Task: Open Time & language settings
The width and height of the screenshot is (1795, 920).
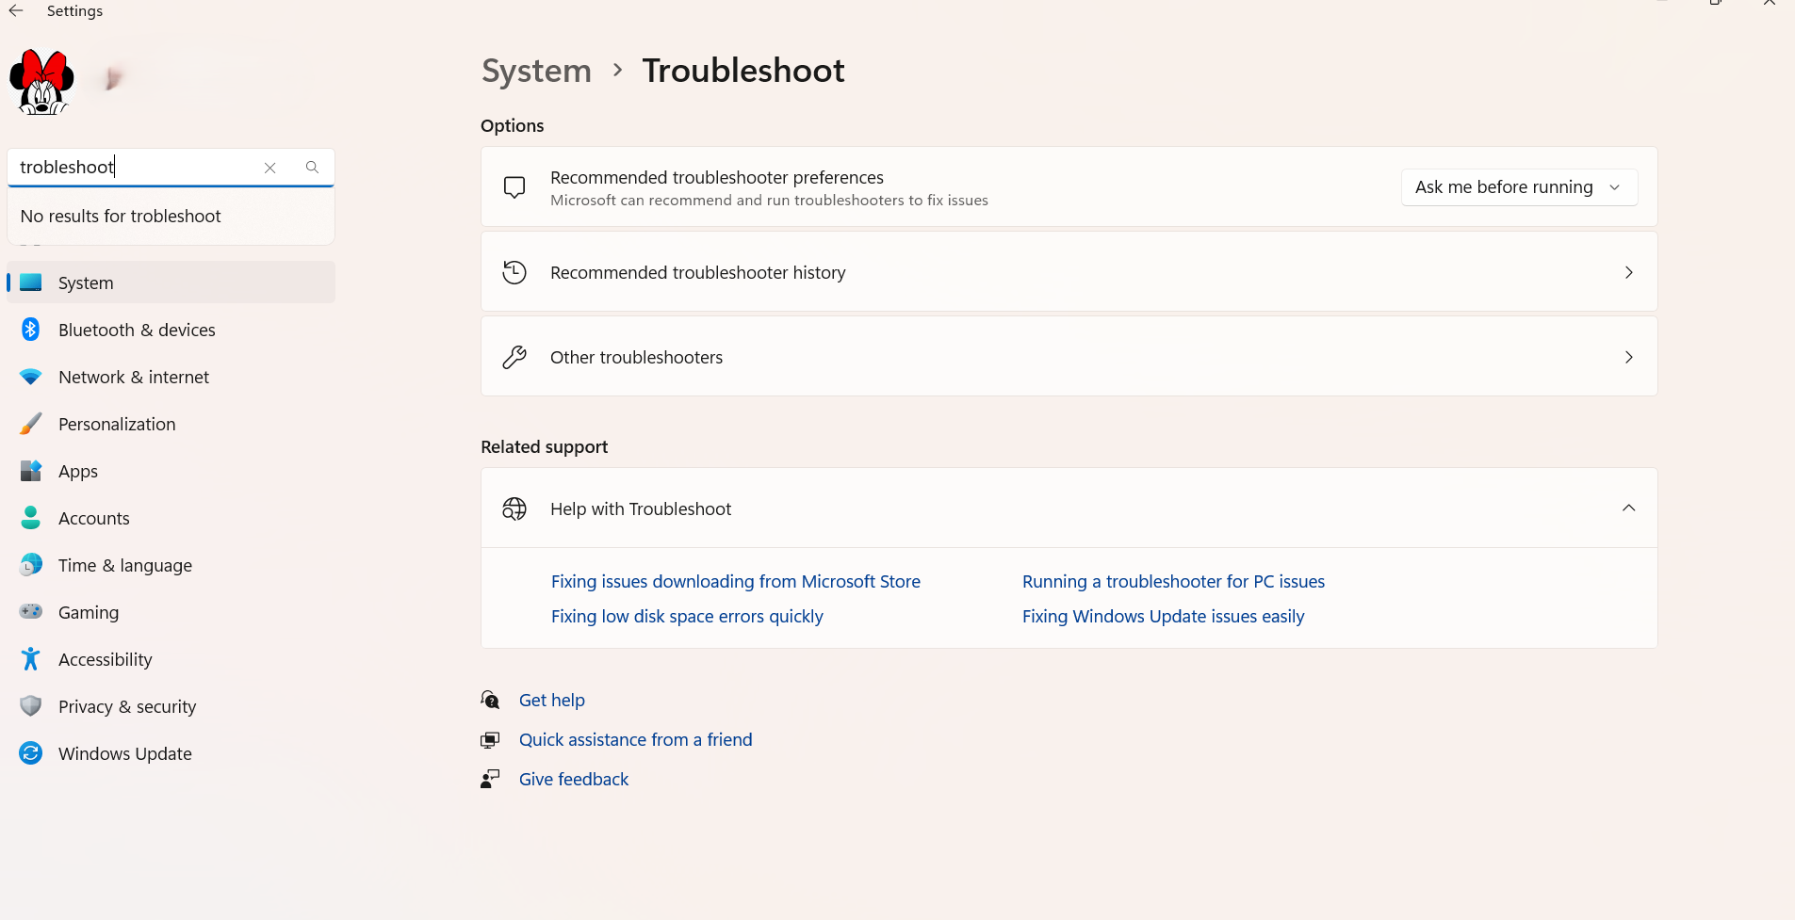Action: click(x=125, y=565)
